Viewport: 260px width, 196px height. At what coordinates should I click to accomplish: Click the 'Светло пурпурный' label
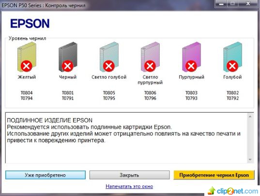pyautogui.click(x=150, y=80)
